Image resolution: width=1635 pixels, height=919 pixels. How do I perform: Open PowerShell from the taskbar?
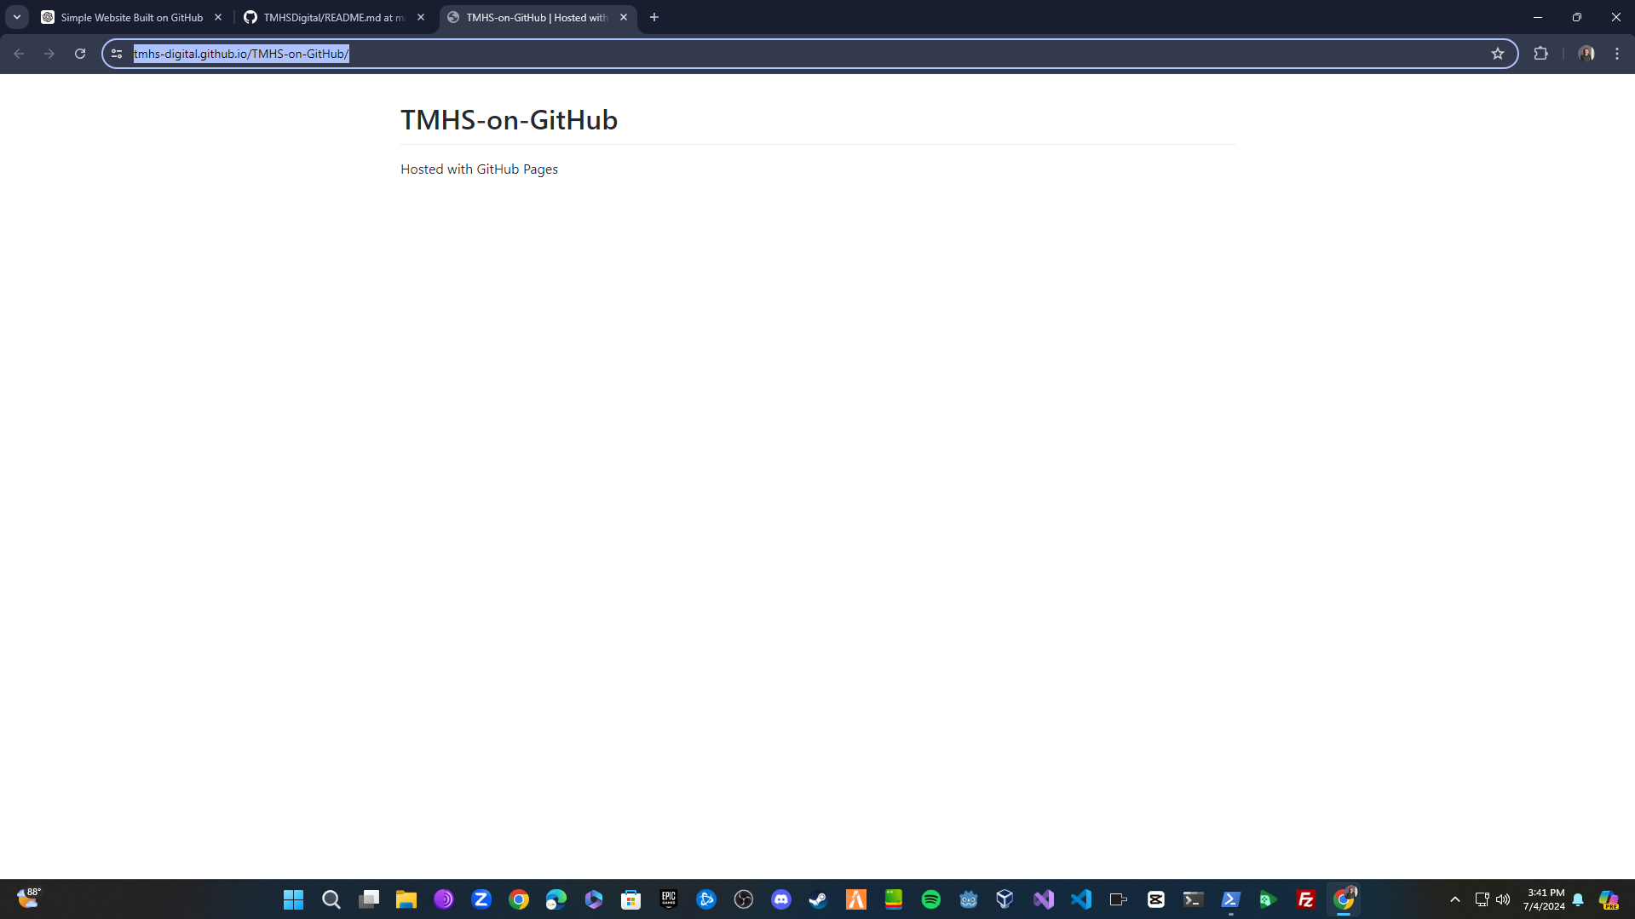1231,899
